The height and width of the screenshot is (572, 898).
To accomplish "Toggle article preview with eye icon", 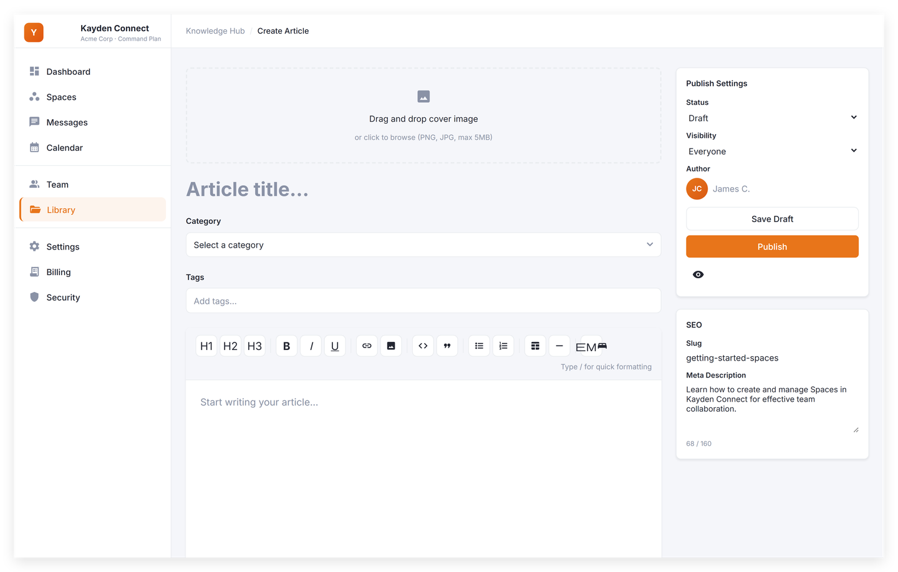I will pyautogui.click(x=698, y=274).
